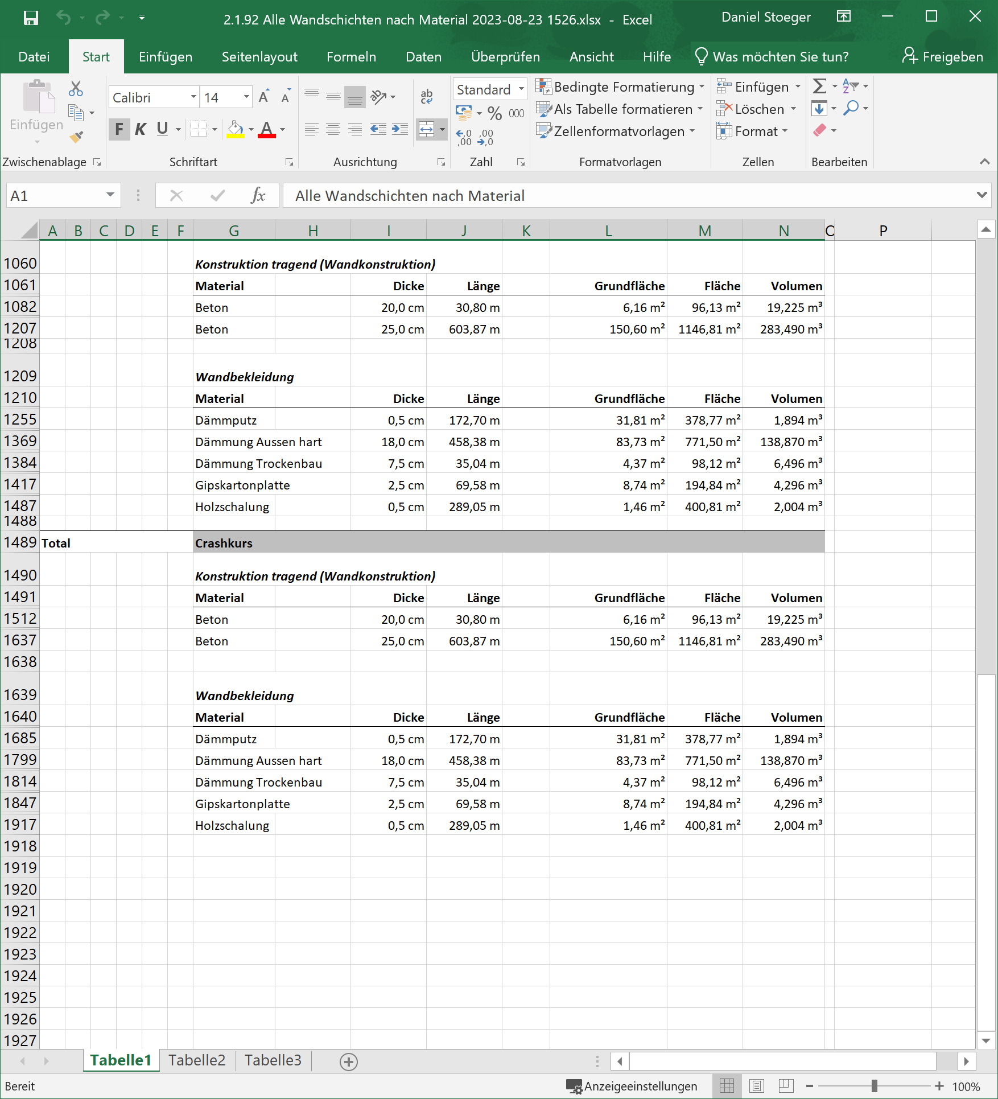The height and width of the screenshot is (1099, 998).
Task: Toggle center horizontal alignment
Action: [x=333, y=129]
